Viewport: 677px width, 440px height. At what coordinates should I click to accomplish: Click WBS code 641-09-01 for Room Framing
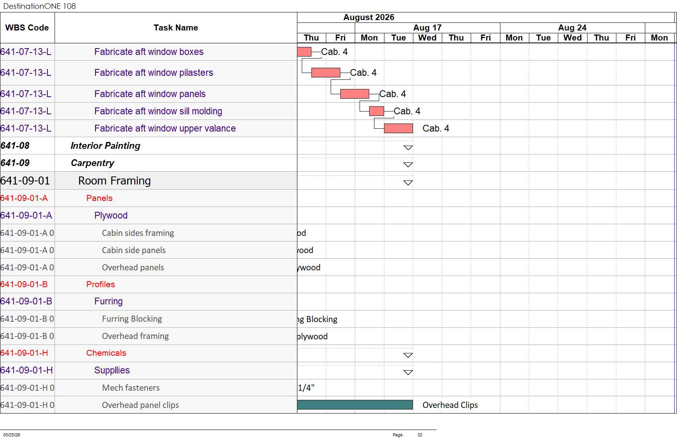click(x=25, y=181)
